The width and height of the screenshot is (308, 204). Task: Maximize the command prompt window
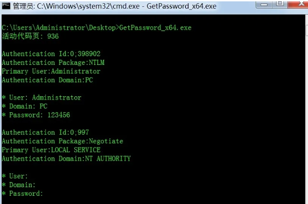[x=280, y=4]
